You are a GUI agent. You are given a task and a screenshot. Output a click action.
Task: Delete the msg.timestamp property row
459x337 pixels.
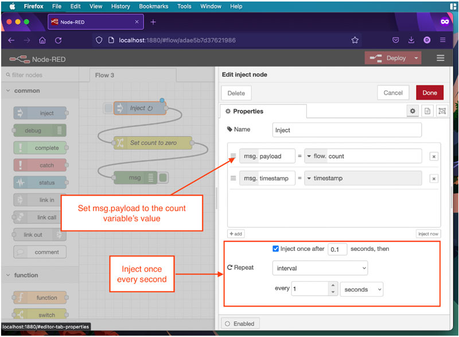(x=434, y=179)
